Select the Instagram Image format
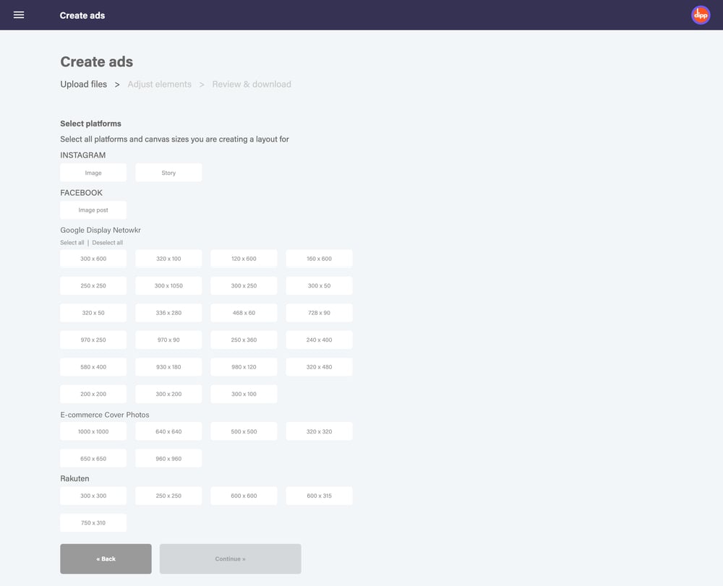Viewport: 723px width, 586px height. pos(93,172)
